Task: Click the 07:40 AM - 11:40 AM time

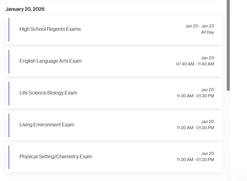Action: click(x=195, y=64)
